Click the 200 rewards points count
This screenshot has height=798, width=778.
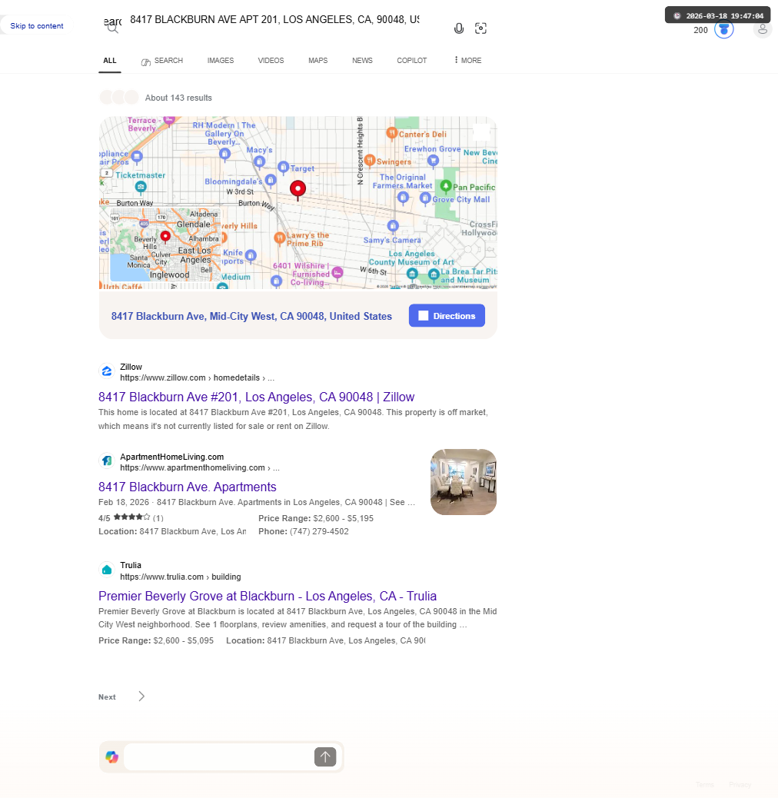click(700, 30)
